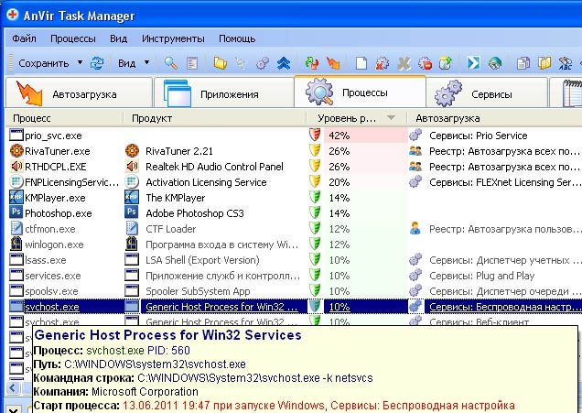
Task: Click the blank page toolbar icon
Action: point(361,63)
